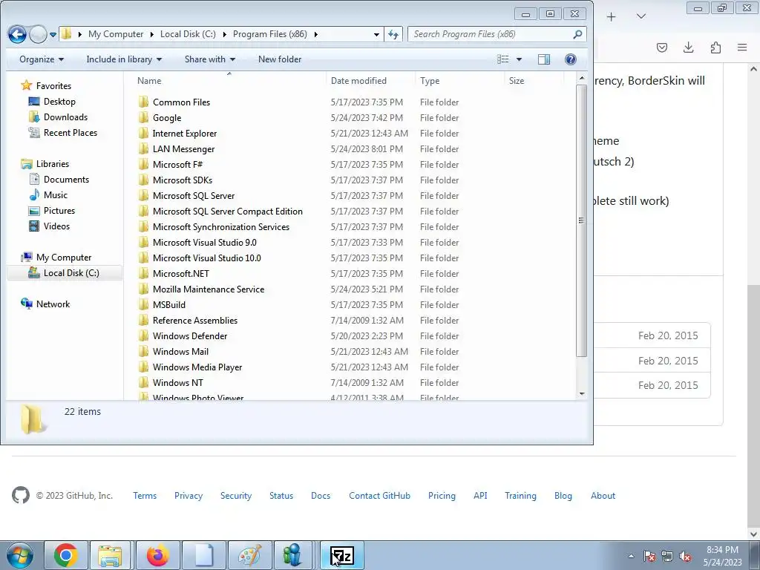
Task: Open the Music library
Action: (48, 195)
